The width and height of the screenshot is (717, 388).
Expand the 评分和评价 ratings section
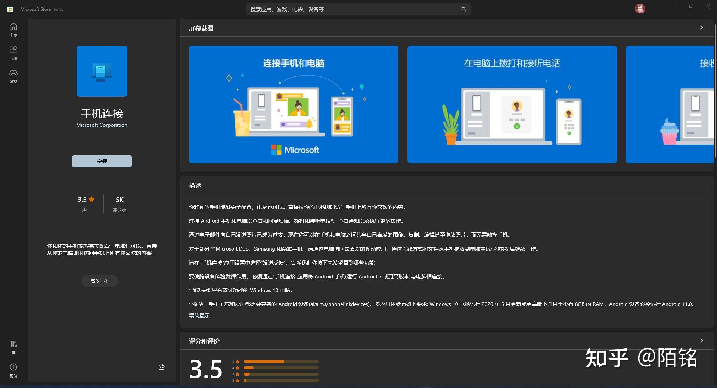(x=701, y=341)
